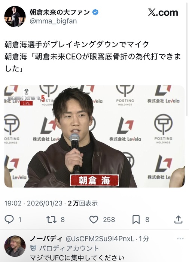189x262 pixels.
Task: Repost the tweet using retweet arrows icon
Action: [52, 220]
